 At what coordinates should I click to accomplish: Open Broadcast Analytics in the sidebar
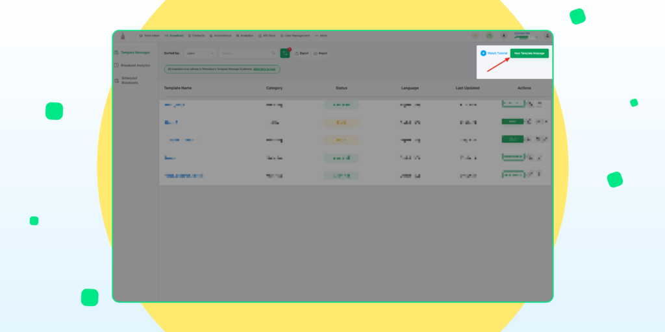tap(134, 65)
